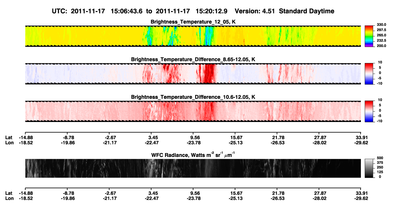Click the Lat label under the WFC Radiance panel
This screenshot has height=205, width=401.
(9, 193)
